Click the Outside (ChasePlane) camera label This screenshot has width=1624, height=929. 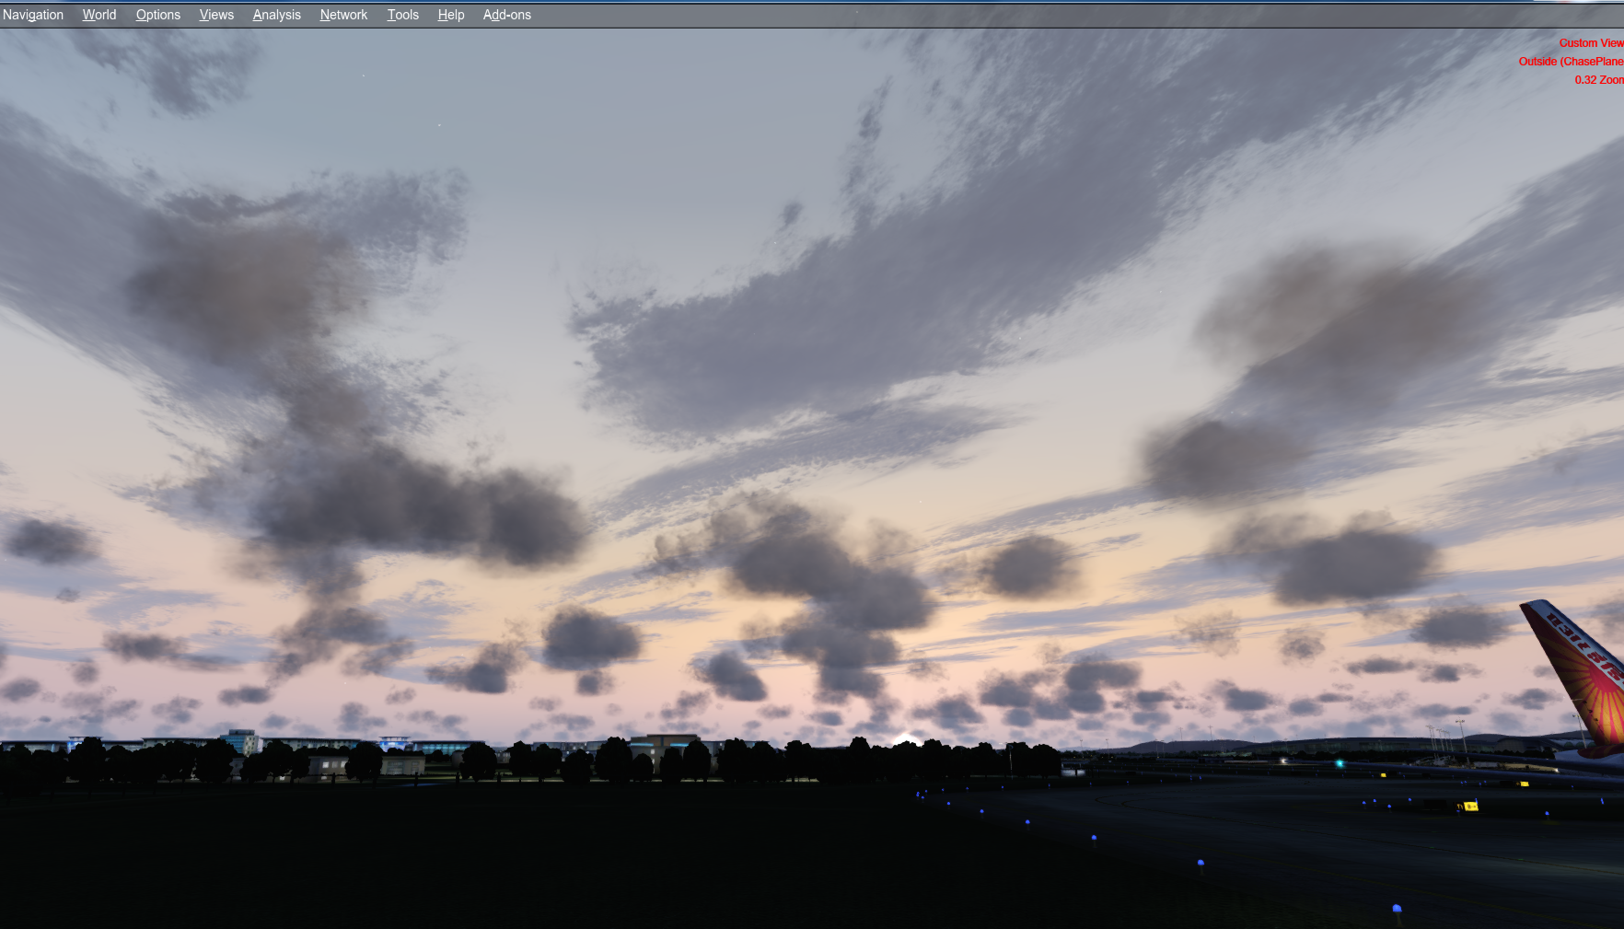[x=1571, y=62]
